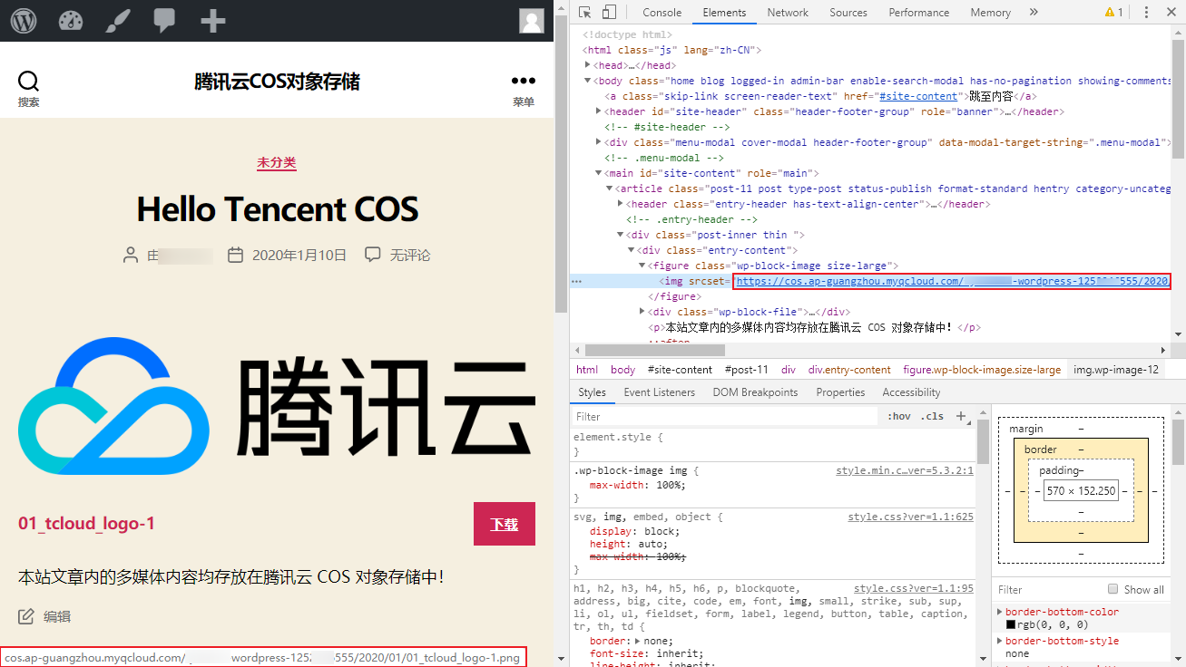
Task: Expand the border-bottom-color computed property
Action: (1001, 612)
